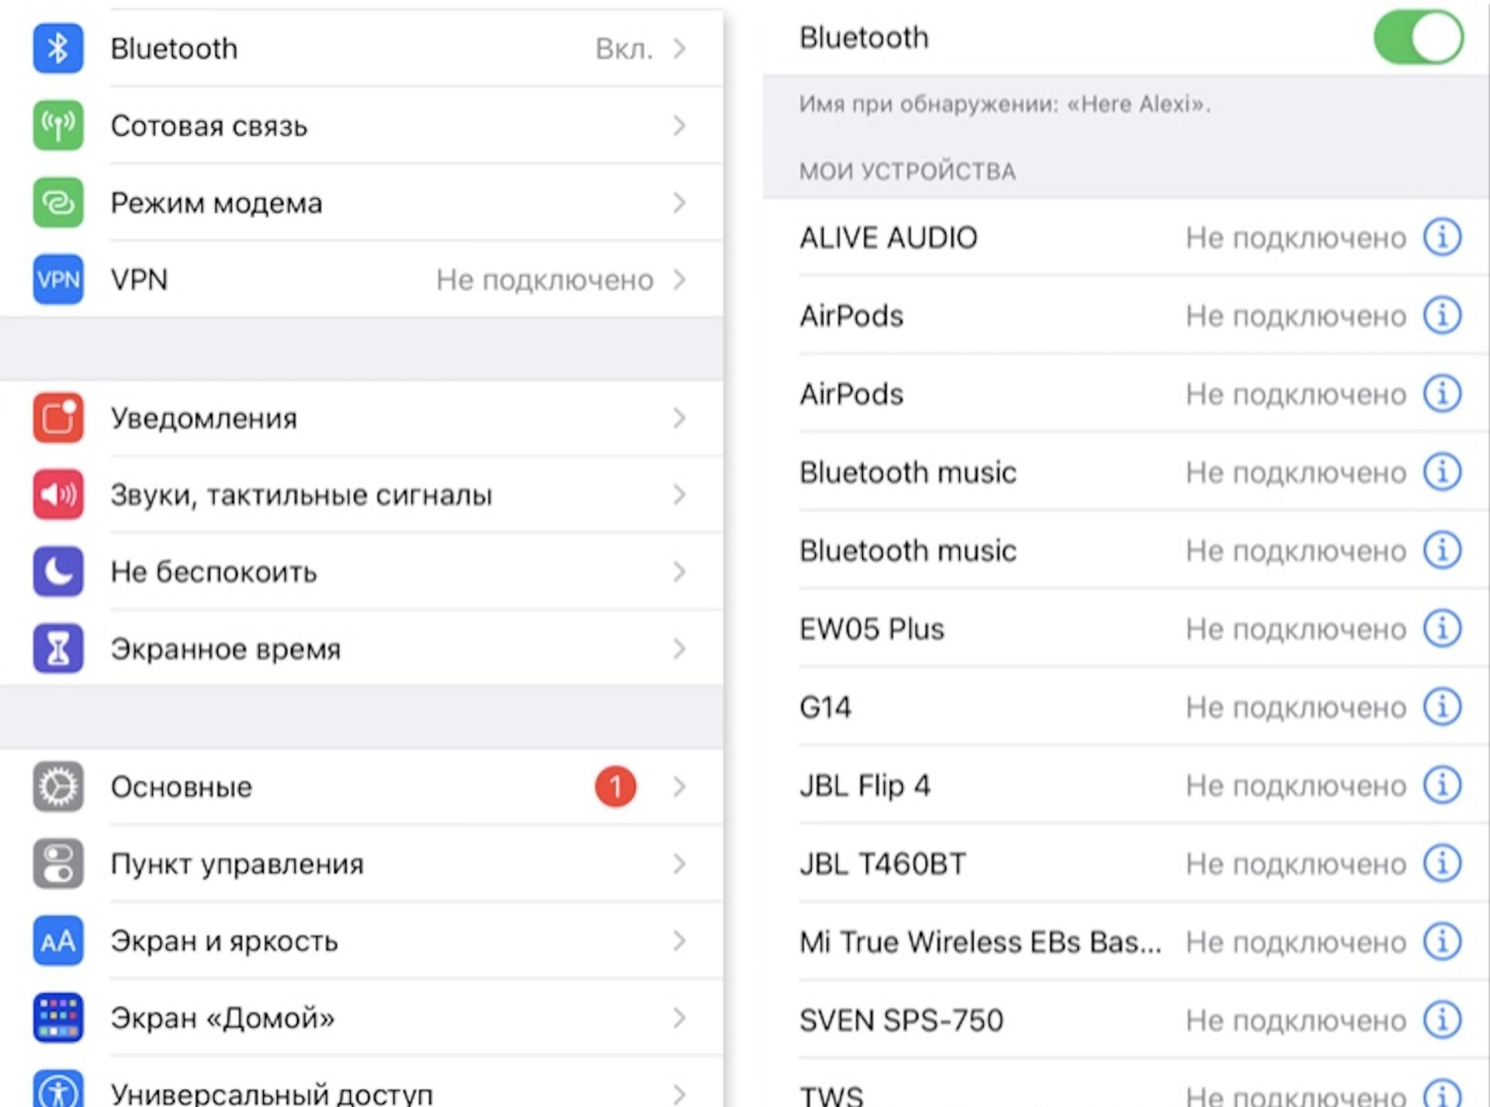This screenshot has height=1107, width=1490.
Task: Tap the chevron on Экран «Домой»
Action: click(x=680, y=1018)
